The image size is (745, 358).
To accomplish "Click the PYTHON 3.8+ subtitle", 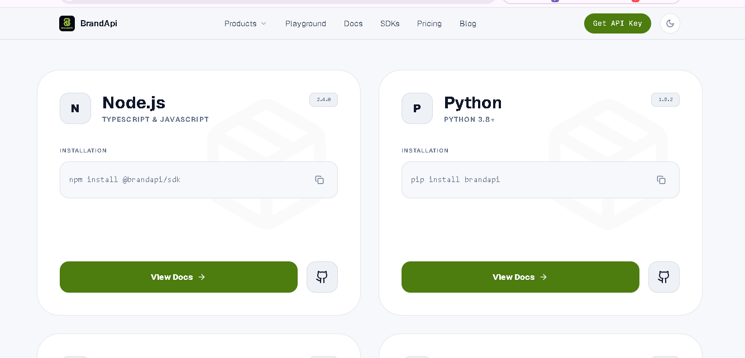I will coord(469,120).
